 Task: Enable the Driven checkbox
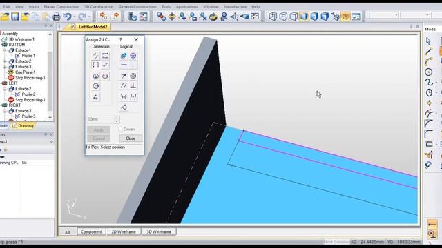pyautogui.click(x=121, y=129)
